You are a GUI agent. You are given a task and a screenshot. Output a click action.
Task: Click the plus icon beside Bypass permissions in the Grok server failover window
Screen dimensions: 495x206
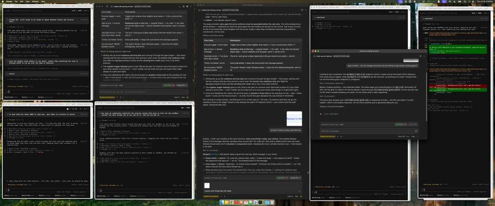338,137
